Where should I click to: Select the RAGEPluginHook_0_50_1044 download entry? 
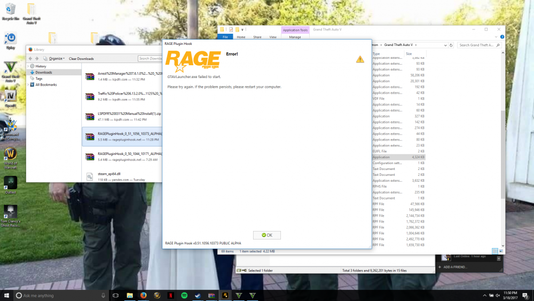pyautogui.click(x=122, y=157)
